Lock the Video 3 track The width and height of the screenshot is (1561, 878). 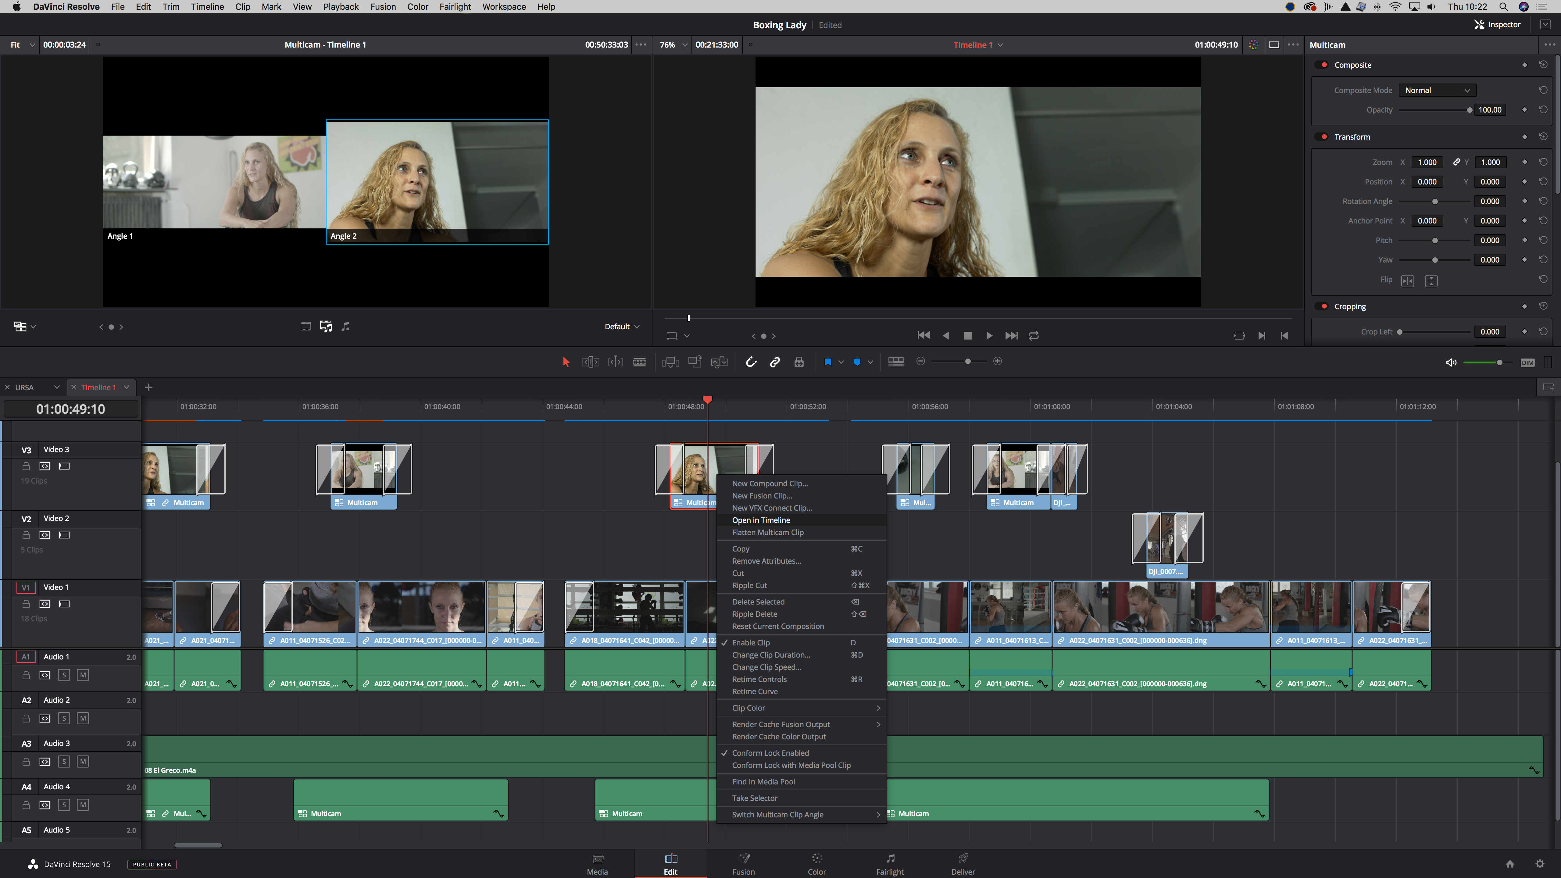pyautogui.click(x=26, y=466)
